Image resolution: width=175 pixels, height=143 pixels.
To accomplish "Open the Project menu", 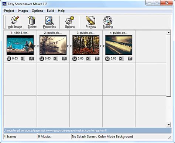I will pos(9,11).
